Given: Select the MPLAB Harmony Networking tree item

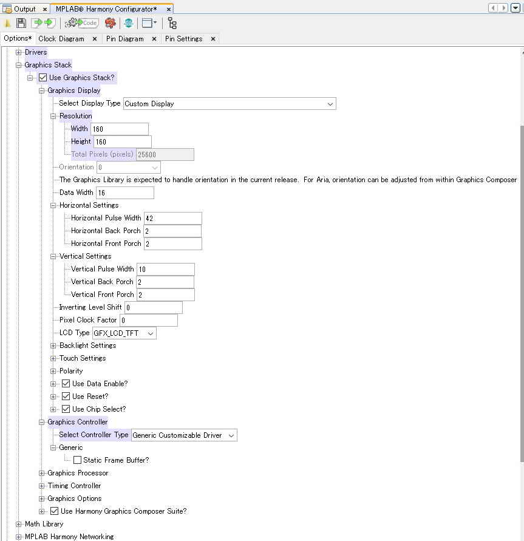Looking at the screenshot, I should click(69, 537).
